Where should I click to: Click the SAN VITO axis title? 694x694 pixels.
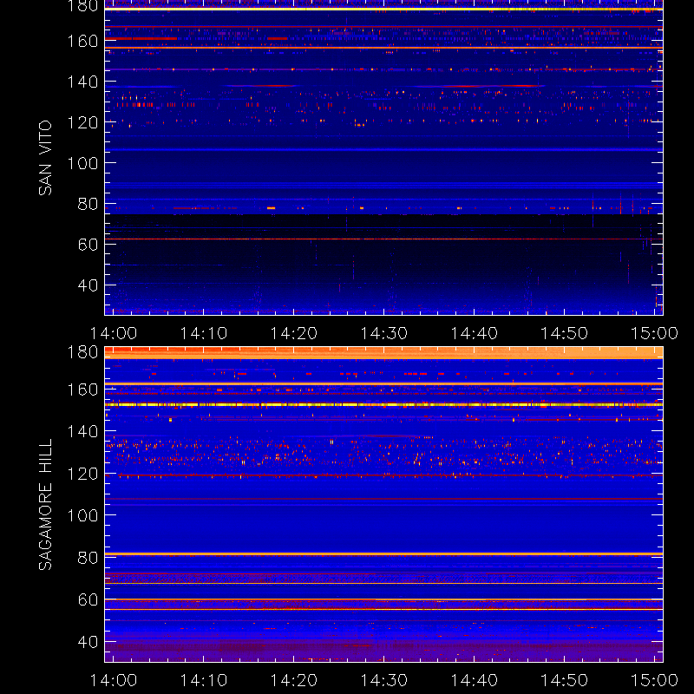[x=45, y=158]
